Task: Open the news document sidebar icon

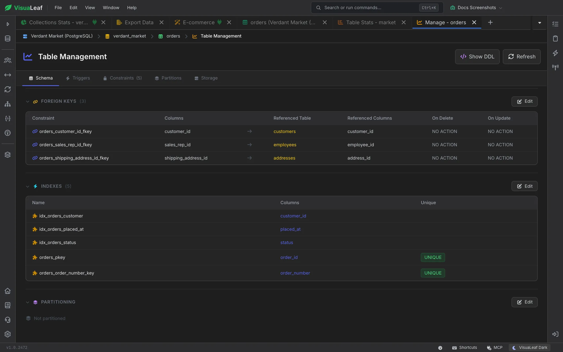Action: tap(8, 305)
